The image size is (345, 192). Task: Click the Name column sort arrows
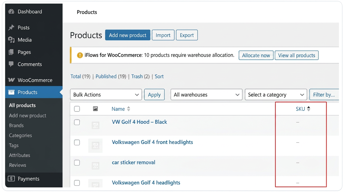coord(129,109)
